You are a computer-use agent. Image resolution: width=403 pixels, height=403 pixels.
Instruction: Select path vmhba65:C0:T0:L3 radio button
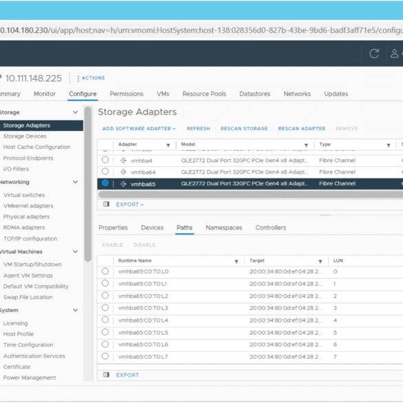pyautogui.click(x=105, y=308)
